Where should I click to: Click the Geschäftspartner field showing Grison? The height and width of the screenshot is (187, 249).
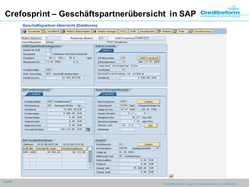[71, 42]
